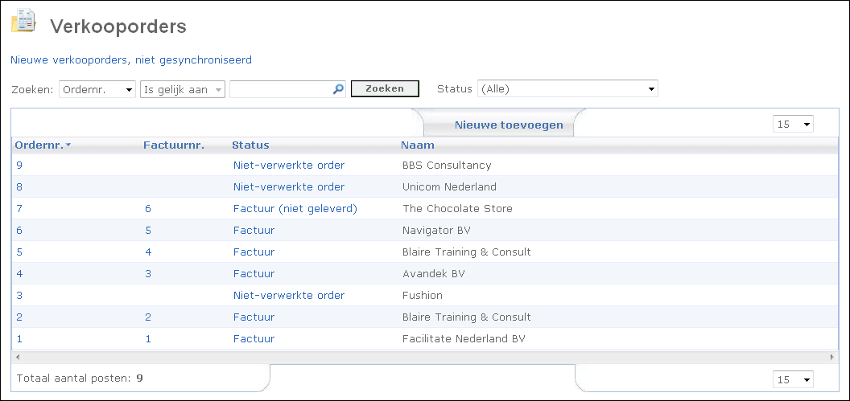Open the top page-size dropdown showing 15
The image size is (850, 401).
tap(793, 125)
